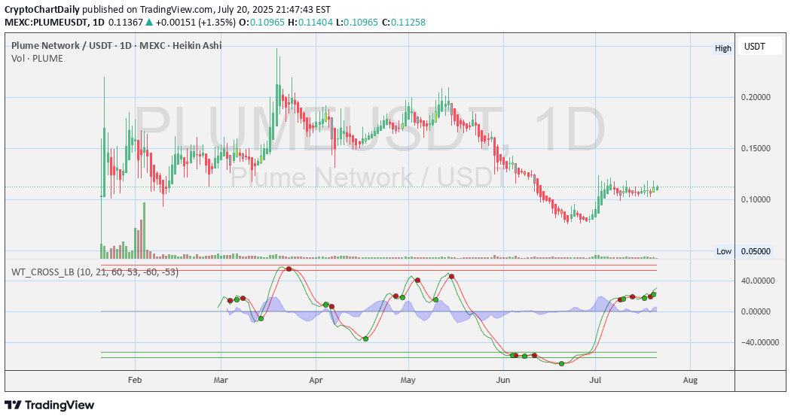Screen dimensions: 791x419
Task: Click the red dot at mid-May oscillator peak
Action: [452, 277]
